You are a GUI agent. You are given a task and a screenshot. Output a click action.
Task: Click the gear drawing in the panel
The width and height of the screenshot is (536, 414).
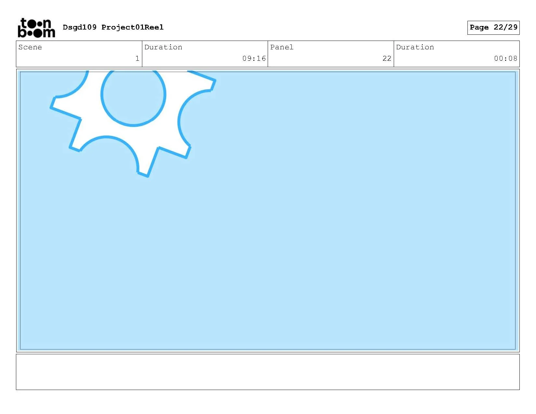tap(133, 123)
